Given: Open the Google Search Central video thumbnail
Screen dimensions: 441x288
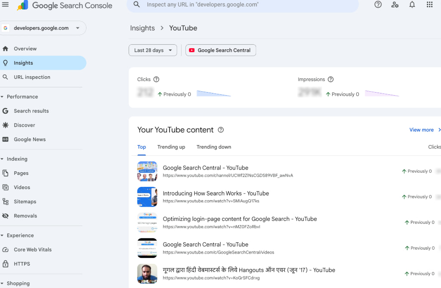Looking at the screenshot, I should point(147,171).
